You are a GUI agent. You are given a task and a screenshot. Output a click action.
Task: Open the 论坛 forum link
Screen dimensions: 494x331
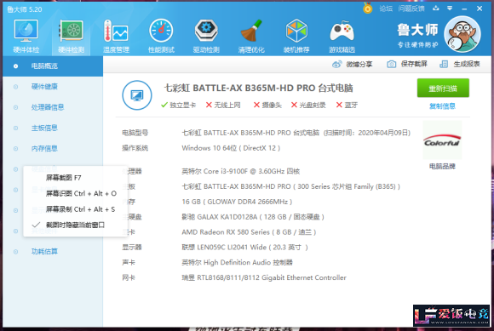pyautogui.click(x=386, y=9)
